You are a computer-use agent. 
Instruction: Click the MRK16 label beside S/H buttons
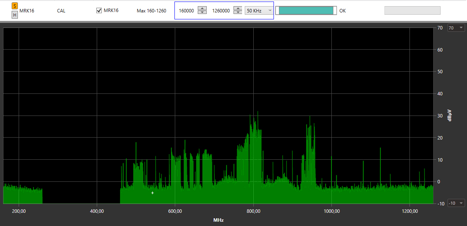[x=27, y=11]
